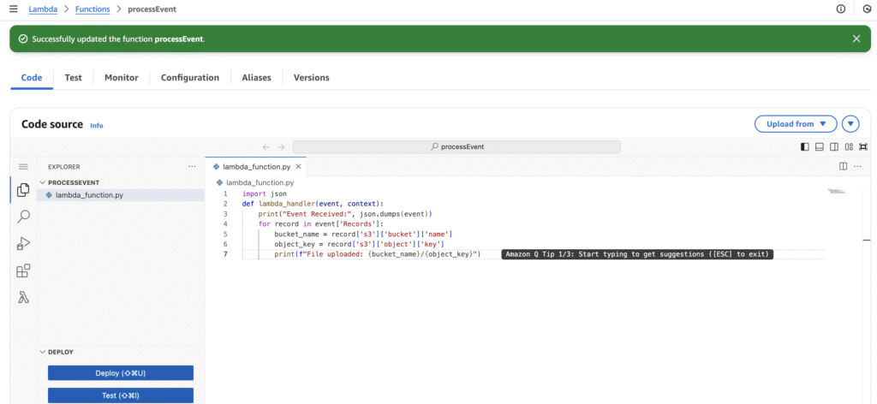
Task: Click the 'Event Received:' print line
Action: click(346, 214)
